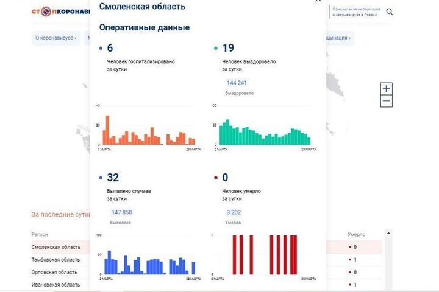Click the Умерло column header
Image resolution: width=439 pixels, height=292 pixels.
click(356, 234)
